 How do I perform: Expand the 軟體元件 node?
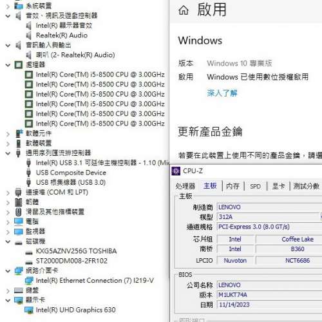pos(8,134)
